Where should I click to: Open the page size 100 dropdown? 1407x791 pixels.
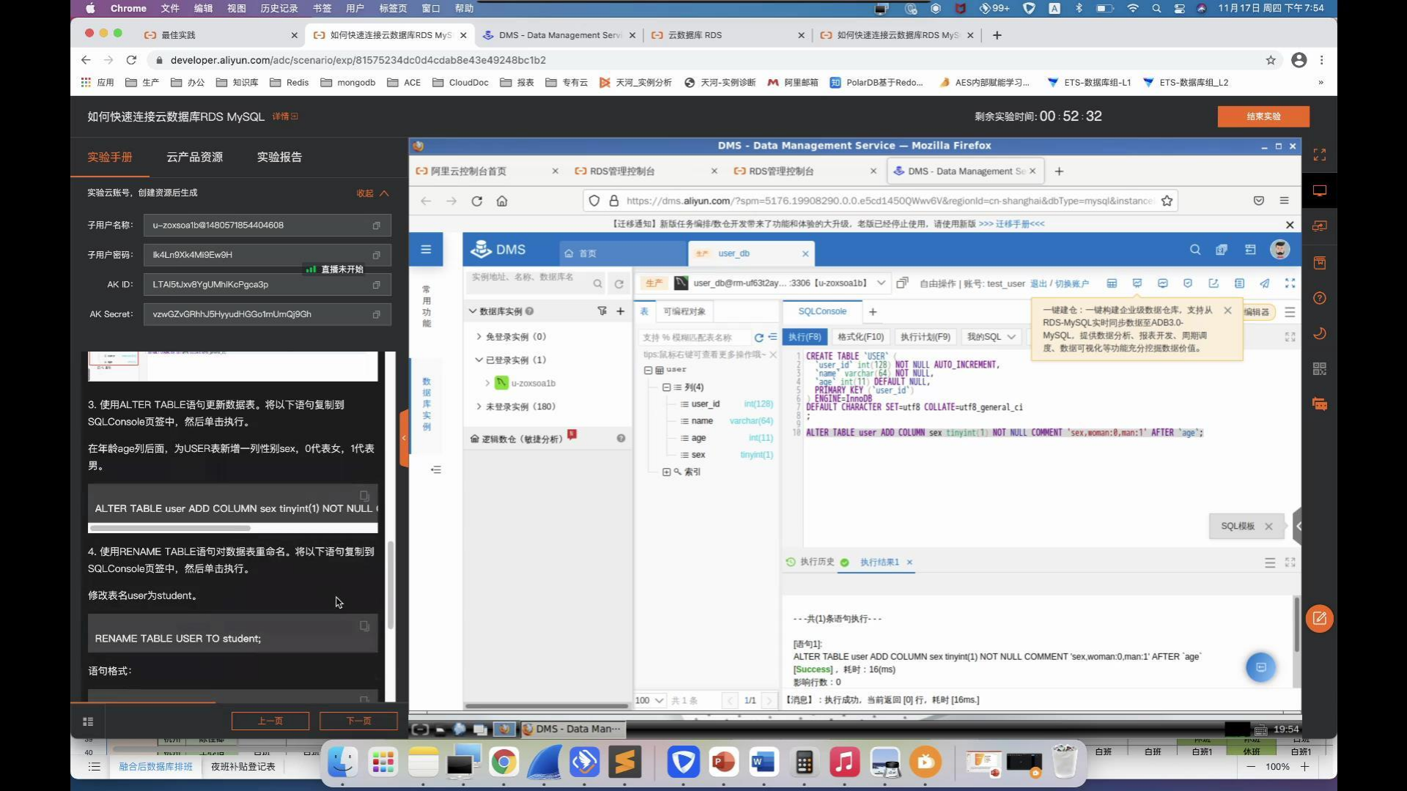click(x=649, y=701)
